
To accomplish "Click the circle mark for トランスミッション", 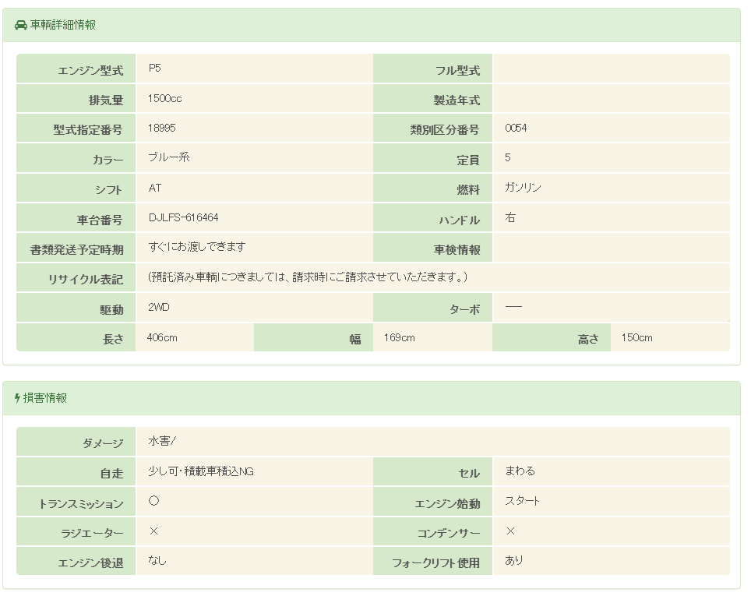I will (153, 501).
